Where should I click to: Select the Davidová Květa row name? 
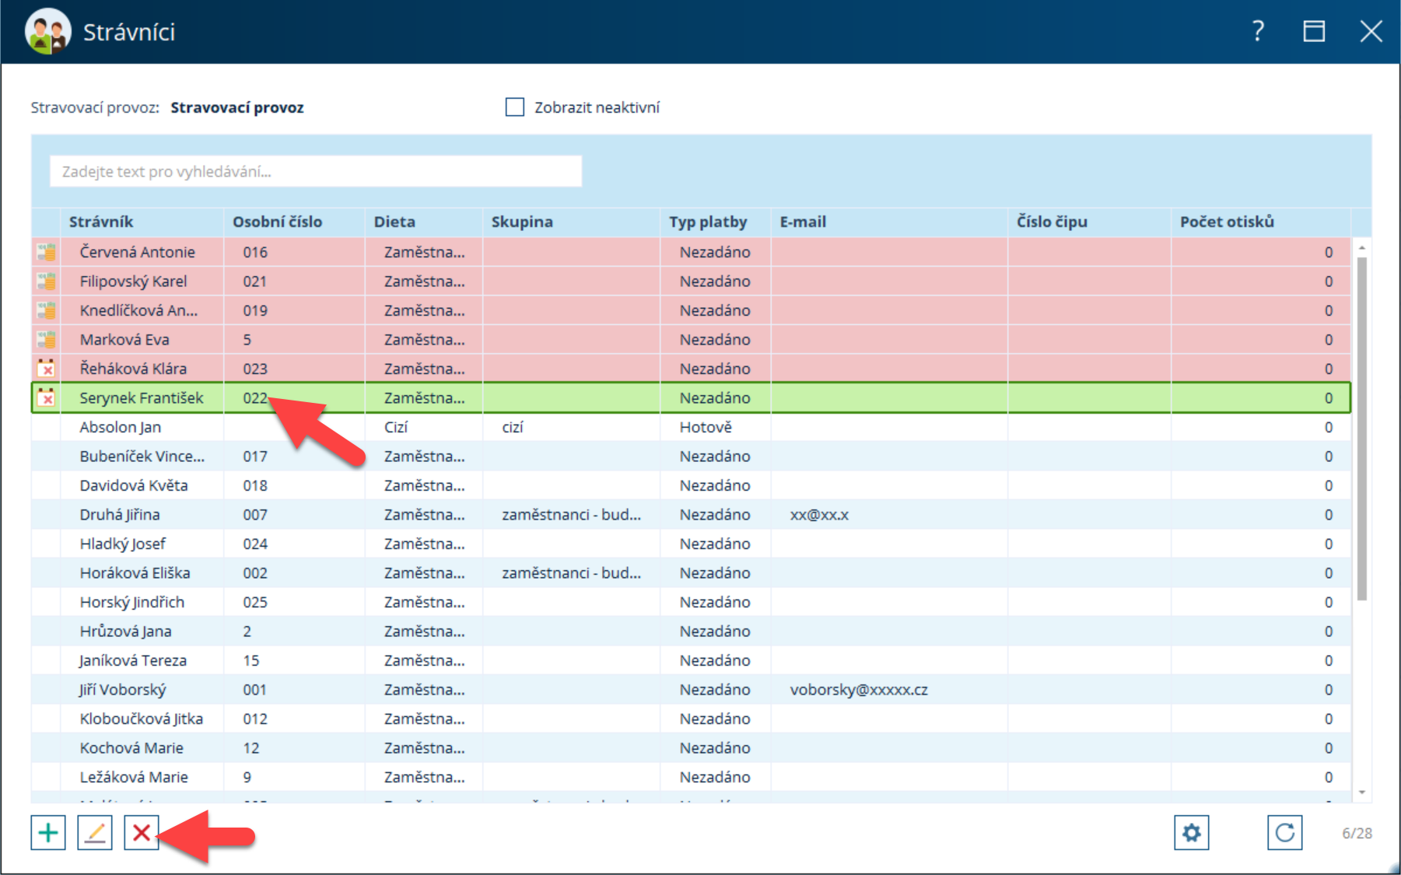[x=134, y=485]
